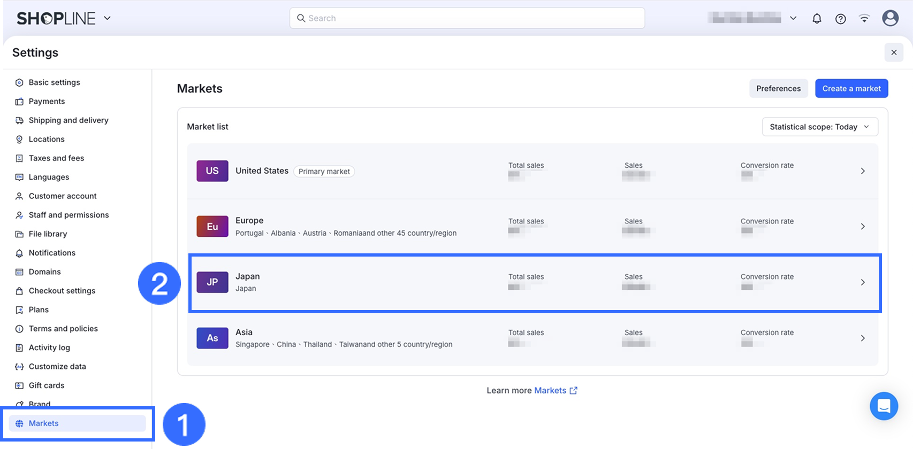913x449 pixels.
Task: Open the live chat bubble icon
Action: [x=884, y=406]
